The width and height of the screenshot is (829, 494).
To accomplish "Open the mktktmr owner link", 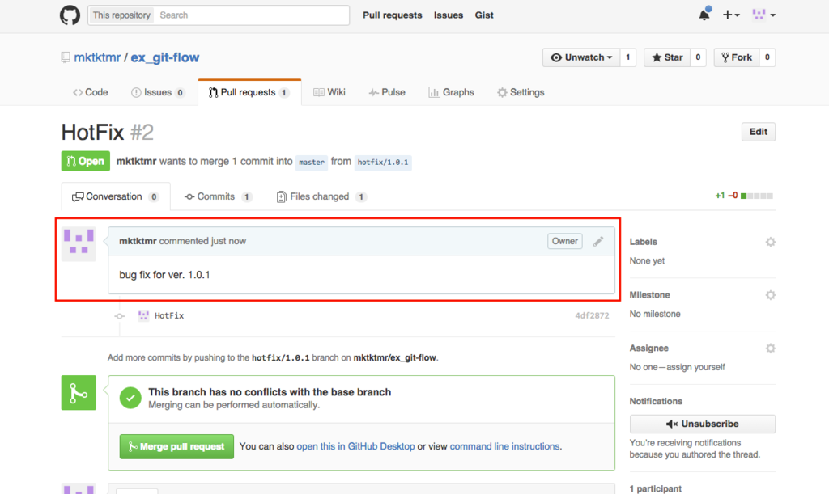I will click(97, 57).
